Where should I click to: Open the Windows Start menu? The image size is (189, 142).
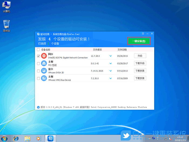click(5, 138)
